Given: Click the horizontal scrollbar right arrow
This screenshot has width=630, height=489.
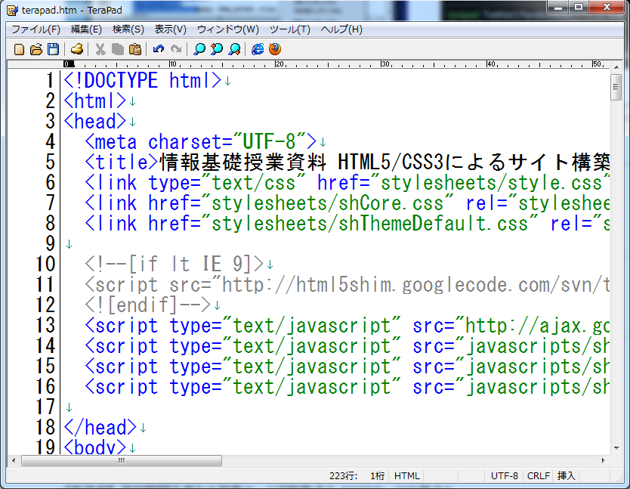Looking at the screenshot, I should point(603,461).
